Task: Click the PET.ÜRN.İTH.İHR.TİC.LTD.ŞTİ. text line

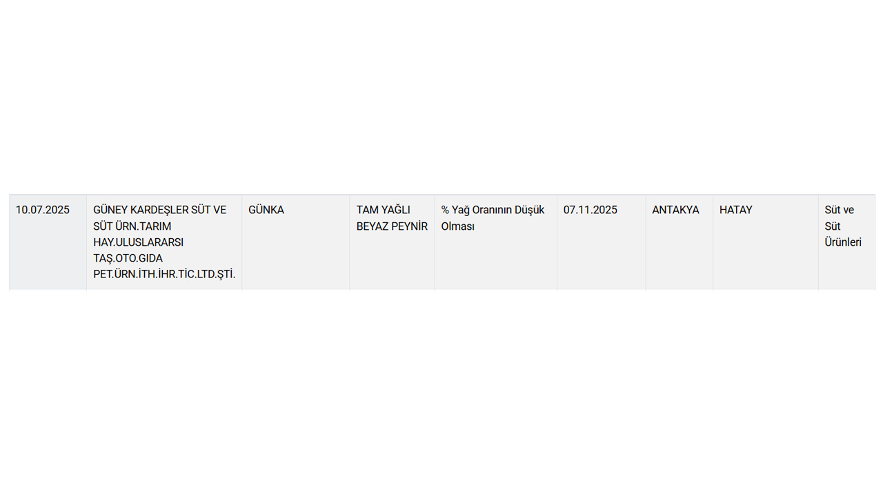Action: tap(164, 274)
